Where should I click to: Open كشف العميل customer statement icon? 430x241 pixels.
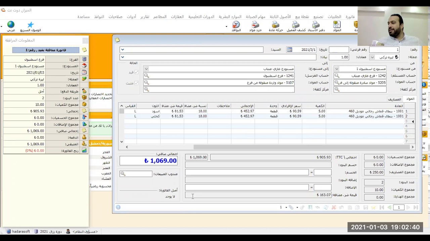pyautogui.click(x=296, y=26)
